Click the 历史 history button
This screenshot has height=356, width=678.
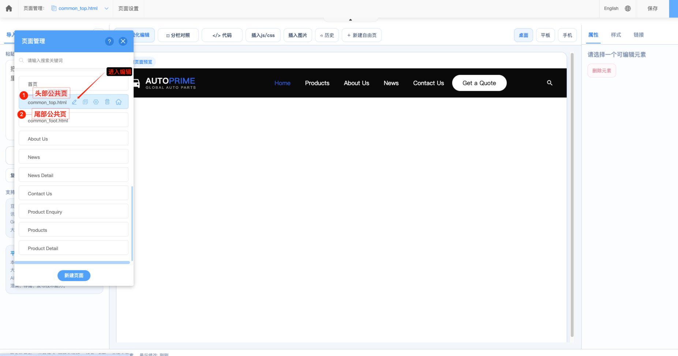pos(327,35)
